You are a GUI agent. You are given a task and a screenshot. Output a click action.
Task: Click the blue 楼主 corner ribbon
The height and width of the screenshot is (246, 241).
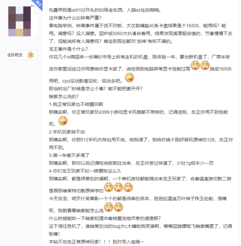37,4
